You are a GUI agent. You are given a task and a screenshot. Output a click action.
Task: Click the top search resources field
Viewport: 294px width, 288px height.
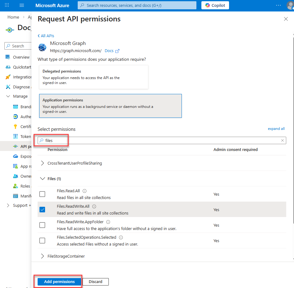click(137, 6)
